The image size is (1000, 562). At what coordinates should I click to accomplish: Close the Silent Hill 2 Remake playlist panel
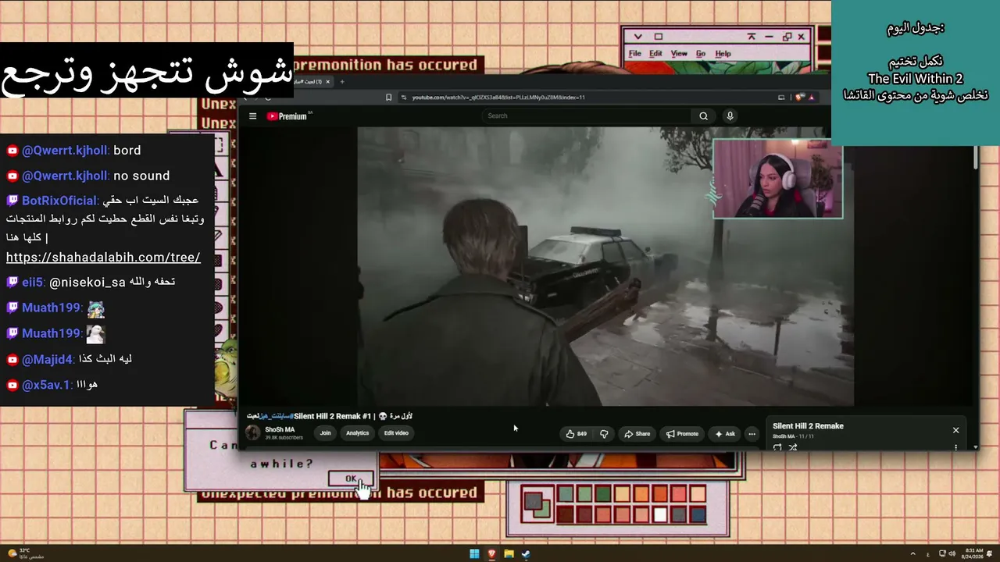955,430
